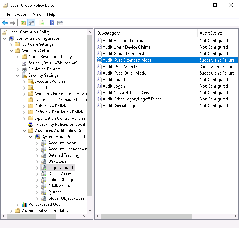The image size is (239, 228).
Task: Click tree pane horizontal scrollbar right arrow
Action: 84,216
